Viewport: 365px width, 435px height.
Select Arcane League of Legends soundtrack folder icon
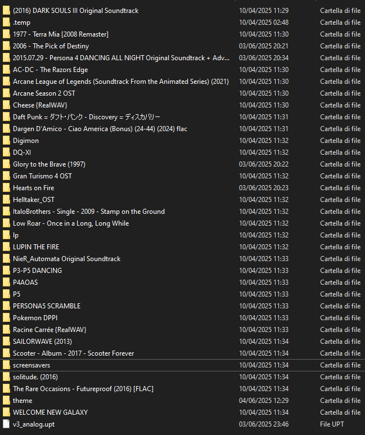(x=6, y=82)
